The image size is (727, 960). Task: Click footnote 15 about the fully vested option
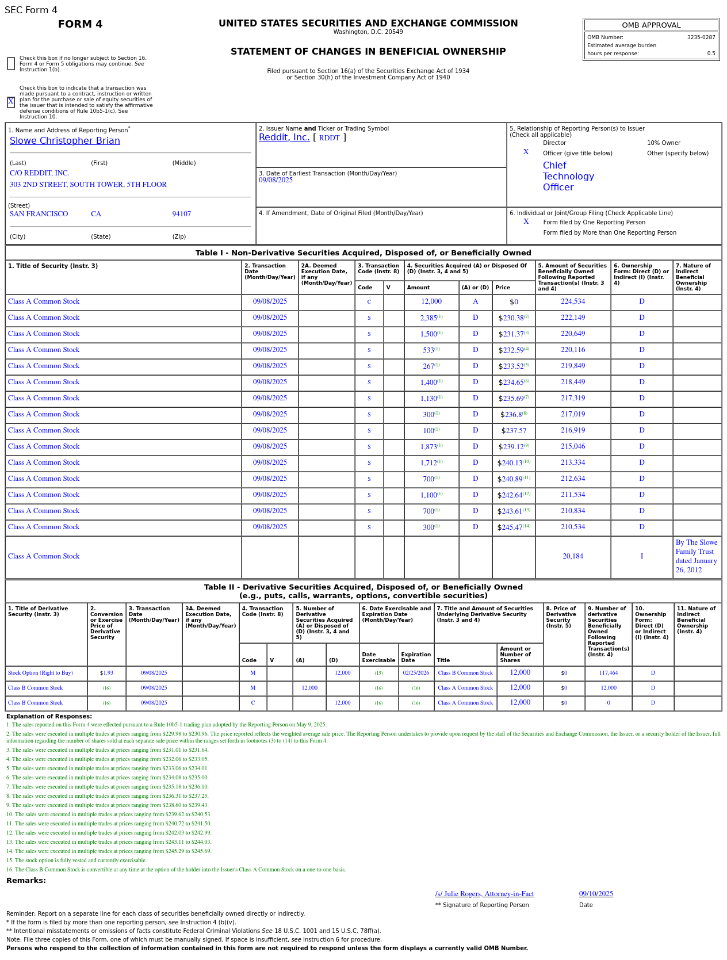pyautogui.click(x=76, y=860)
